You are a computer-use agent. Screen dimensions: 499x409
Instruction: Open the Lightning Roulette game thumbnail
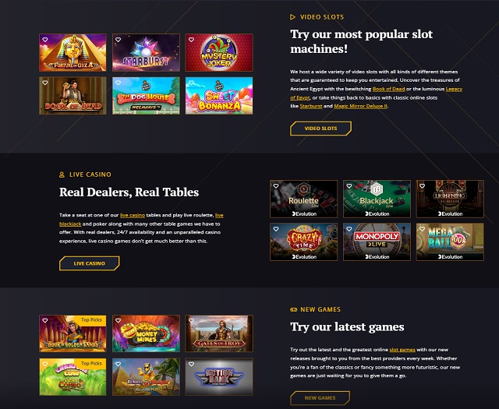[450, 199]
